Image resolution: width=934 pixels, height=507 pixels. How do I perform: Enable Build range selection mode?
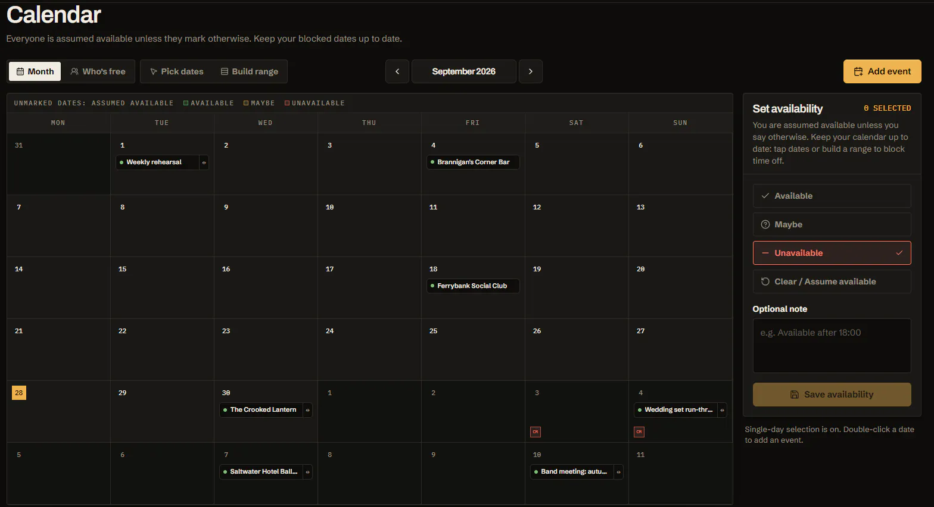(250, 71)
